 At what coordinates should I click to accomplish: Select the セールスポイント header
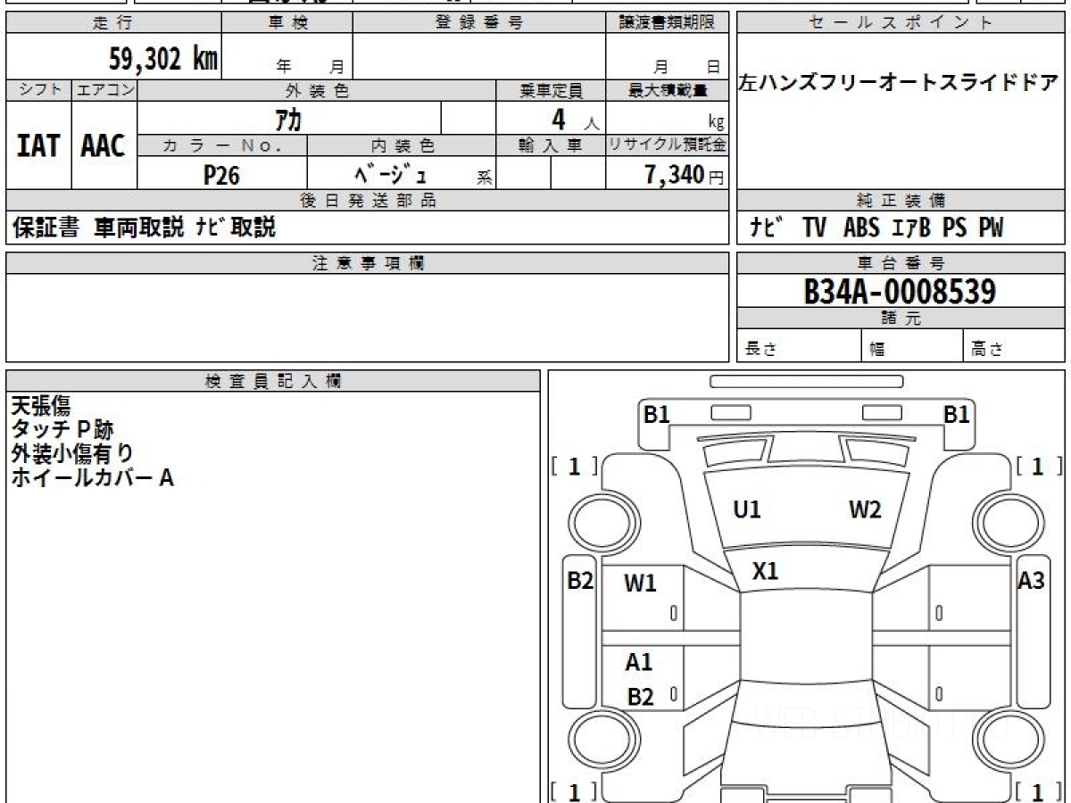(901, 23)
